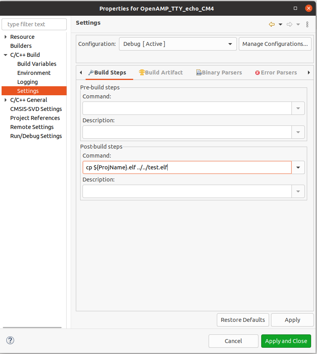Switch to the Binary Parsers tab
The width and height of the screenshot is (317, 354).
(x=219, y=73)
